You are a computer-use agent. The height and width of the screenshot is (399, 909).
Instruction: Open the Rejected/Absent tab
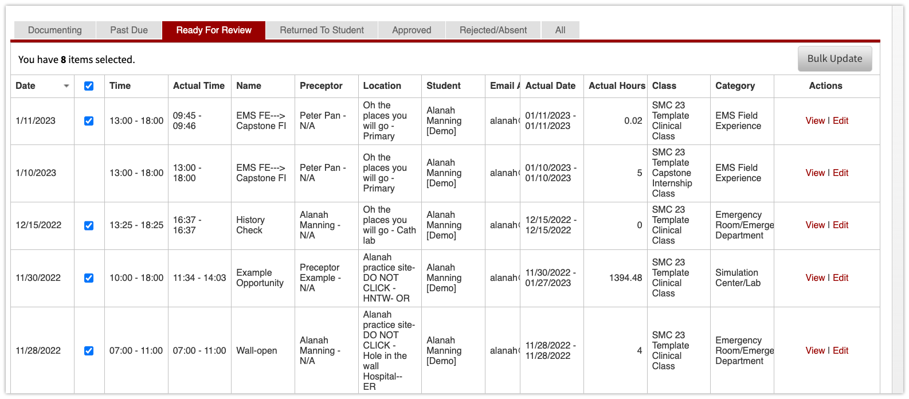click(x=493, y=30)
